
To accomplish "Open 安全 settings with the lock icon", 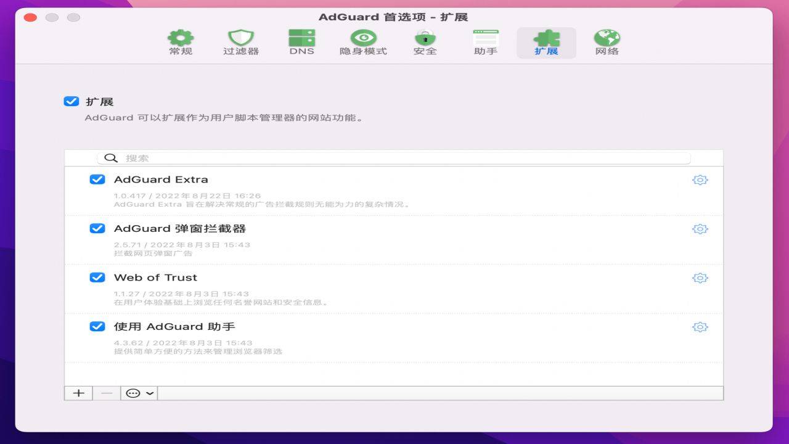I will (425, 37).
